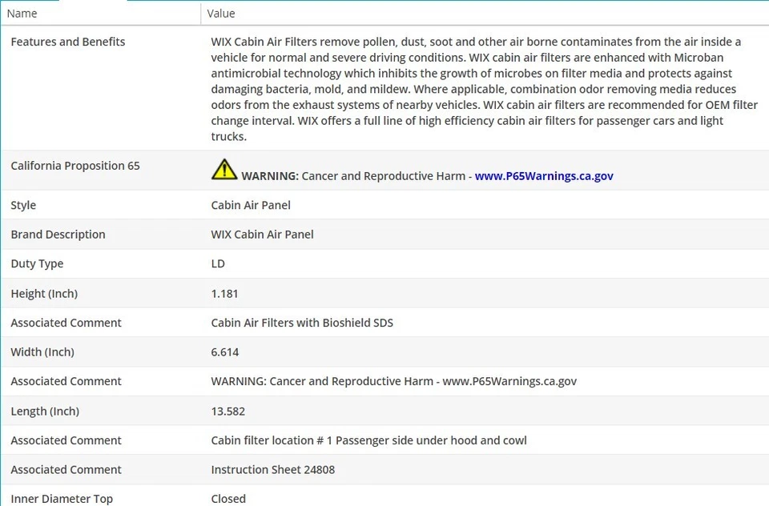Click the Name column header
Screen dimensions: 769x506
pyautogui.click(x=22, y=14)
